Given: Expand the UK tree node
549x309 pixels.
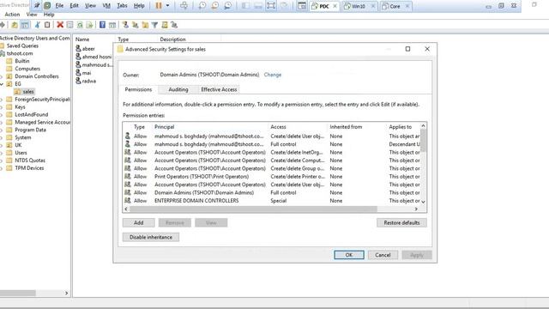Looking at the screenshot, I should tap(2, 145).
